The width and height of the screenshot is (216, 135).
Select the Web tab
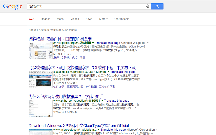(31, 19)
